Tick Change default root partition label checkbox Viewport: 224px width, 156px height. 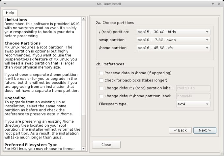pyautogui.click(x=101, y=88)
